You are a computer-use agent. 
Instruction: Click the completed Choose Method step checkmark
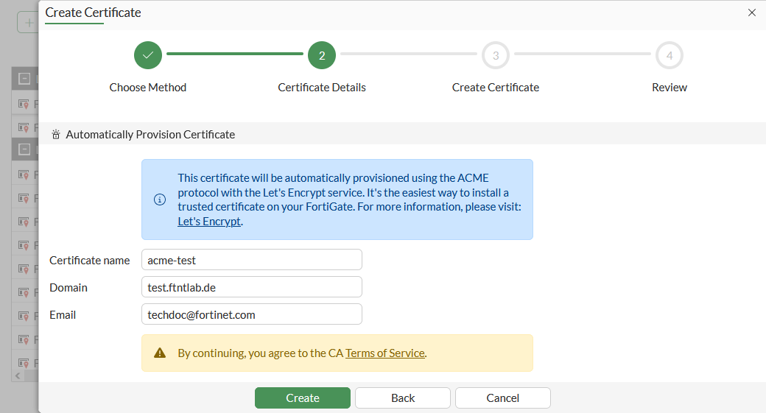tap(148, 55)
